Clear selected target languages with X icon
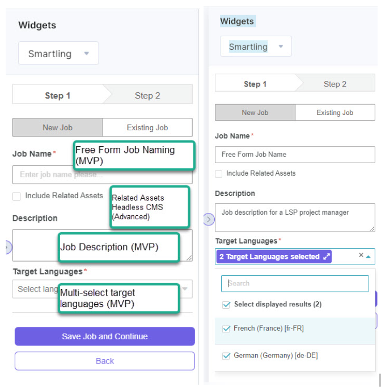Viewport: 381px width, 388px height. 361,255
